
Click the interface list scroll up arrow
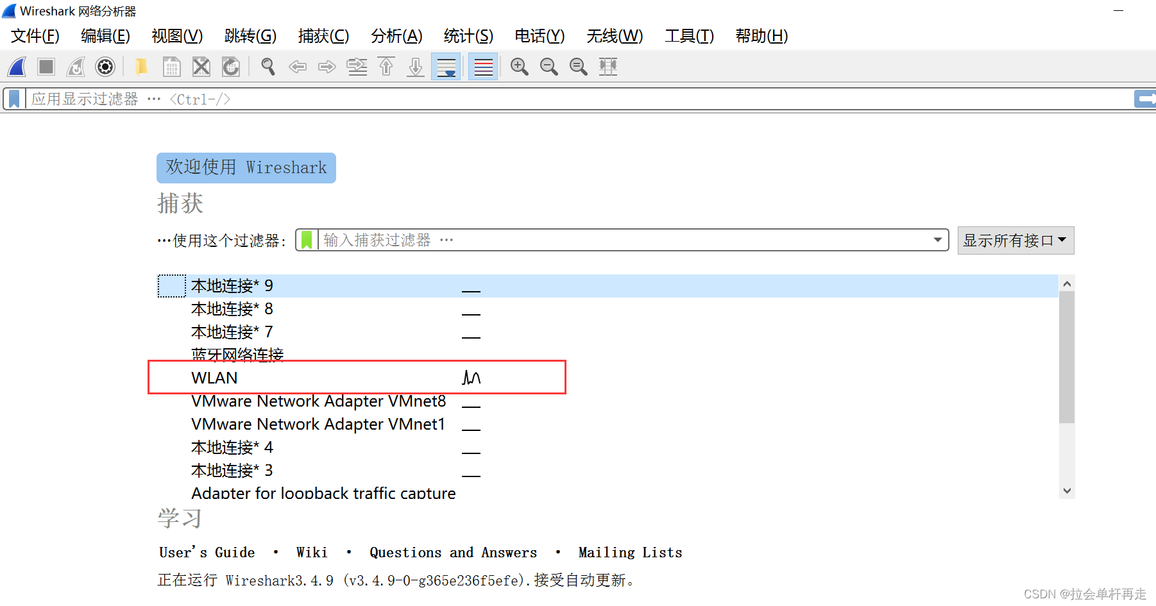pyautogui.click(x=1067, y=283)
